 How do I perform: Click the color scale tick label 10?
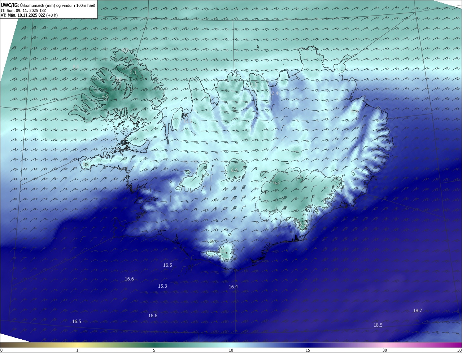[231, 350]
